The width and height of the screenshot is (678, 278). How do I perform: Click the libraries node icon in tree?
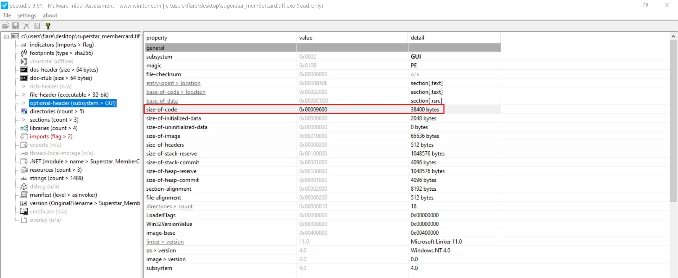[x=24, y=128]
